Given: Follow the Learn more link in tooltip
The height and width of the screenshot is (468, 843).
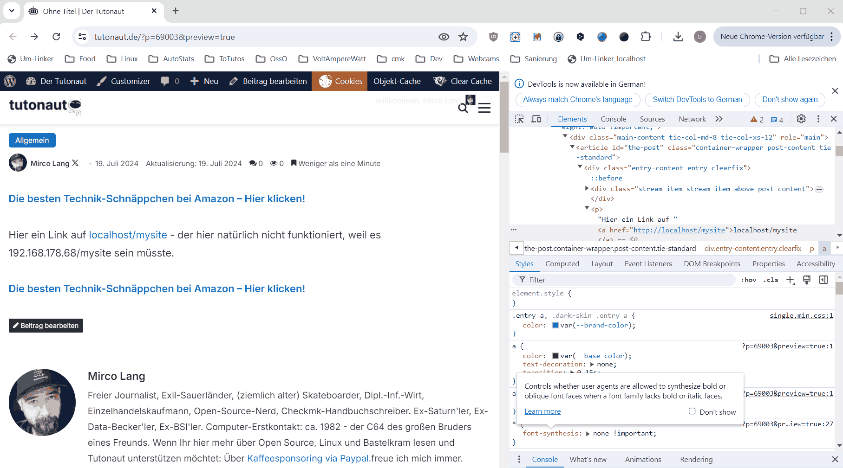Looking at the screenshot, I should 542,411.
